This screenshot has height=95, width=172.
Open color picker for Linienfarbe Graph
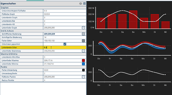84,28
